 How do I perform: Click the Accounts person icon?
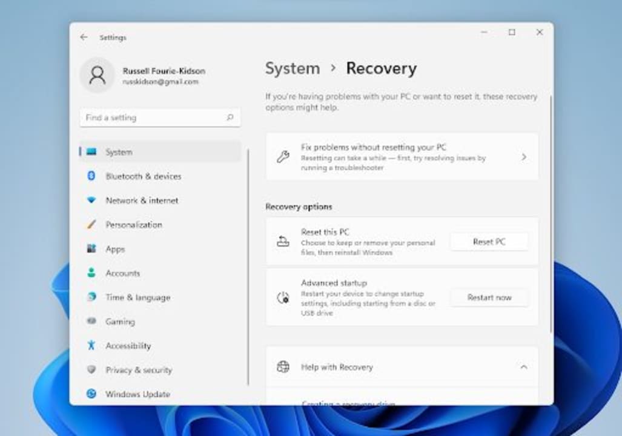coord(91,273)
